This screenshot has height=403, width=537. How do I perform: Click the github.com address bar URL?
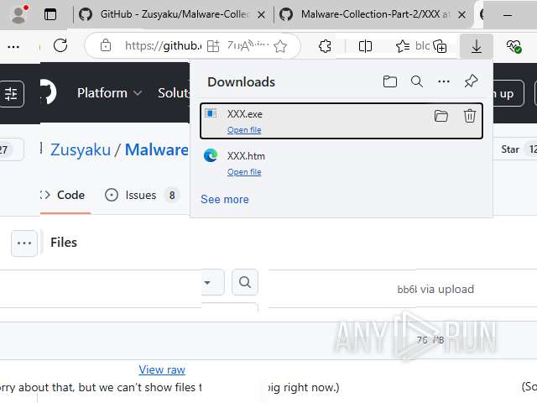pyautogui.click(x=163, y=45)
